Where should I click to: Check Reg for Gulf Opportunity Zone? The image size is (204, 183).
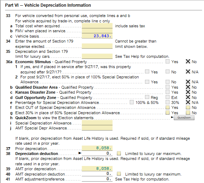click(x=147, y=97)
